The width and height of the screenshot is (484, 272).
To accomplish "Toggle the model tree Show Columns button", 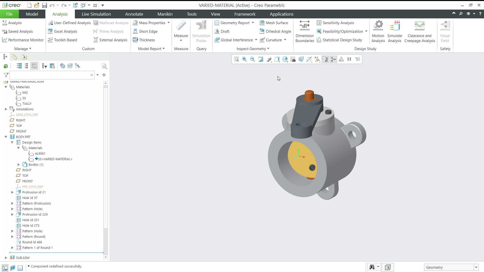I will point(34,66).
